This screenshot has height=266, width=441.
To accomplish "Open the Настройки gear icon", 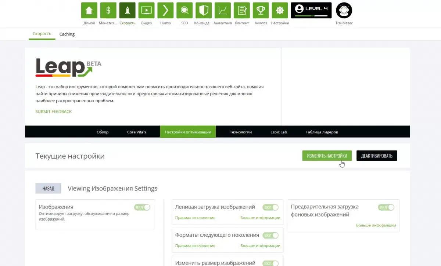I will coord(280,10).
